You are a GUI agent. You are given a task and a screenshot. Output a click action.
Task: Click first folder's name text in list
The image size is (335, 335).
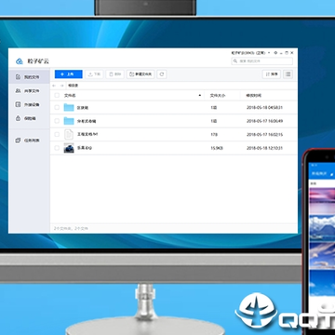pyautogui.click(x=83, y=108)
